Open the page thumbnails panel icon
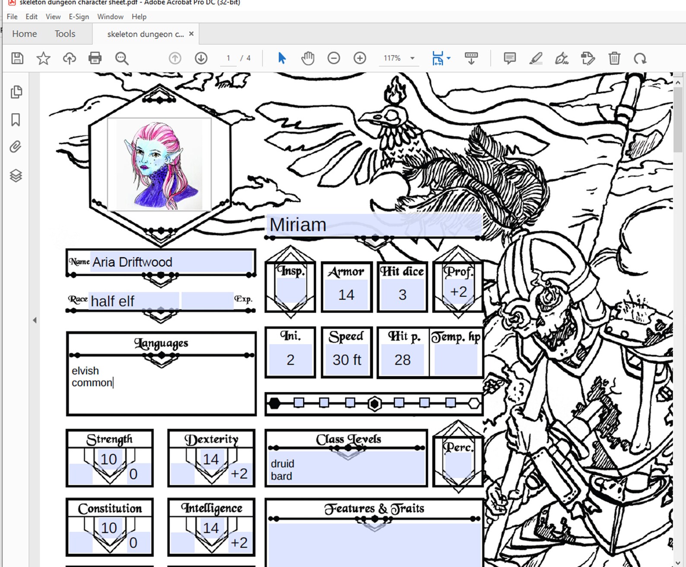The width and height of the screenshot is (686, 567). [x=16, y=92]
